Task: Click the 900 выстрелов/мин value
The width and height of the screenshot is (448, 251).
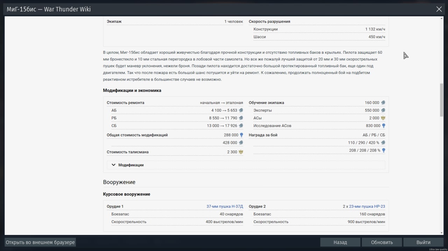Action: 366,222
